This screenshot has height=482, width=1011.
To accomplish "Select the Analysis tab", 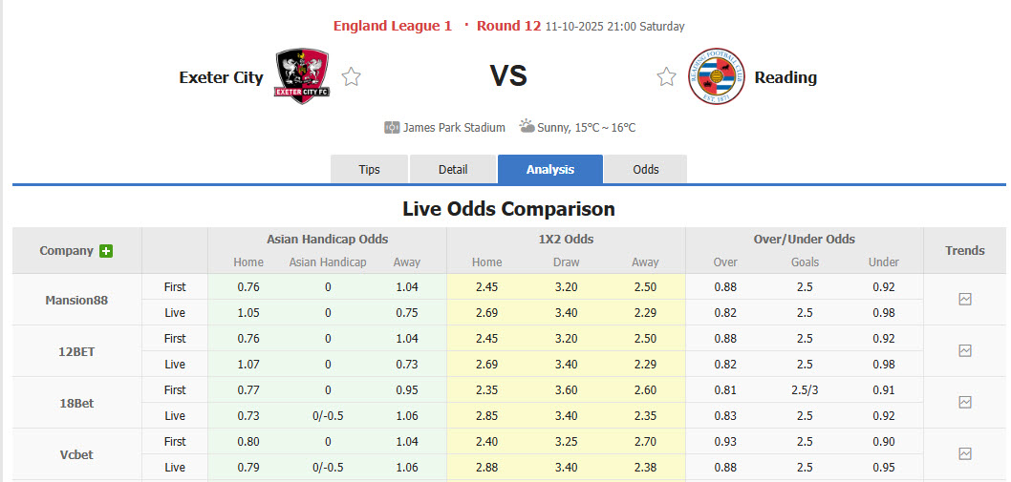I will 550,169.
